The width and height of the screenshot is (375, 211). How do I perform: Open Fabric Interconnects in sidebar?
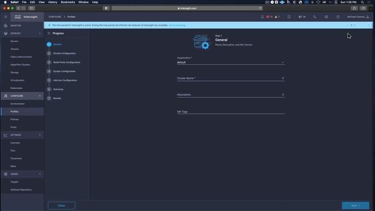coord(21,57)
